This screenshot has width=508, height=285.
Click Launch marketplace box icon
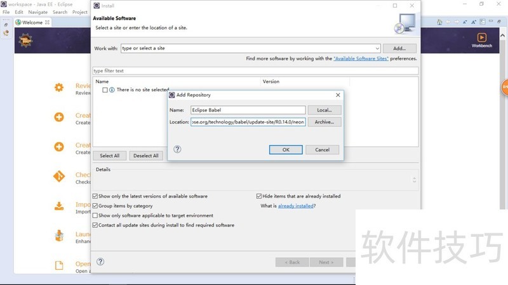pos(59,236)
